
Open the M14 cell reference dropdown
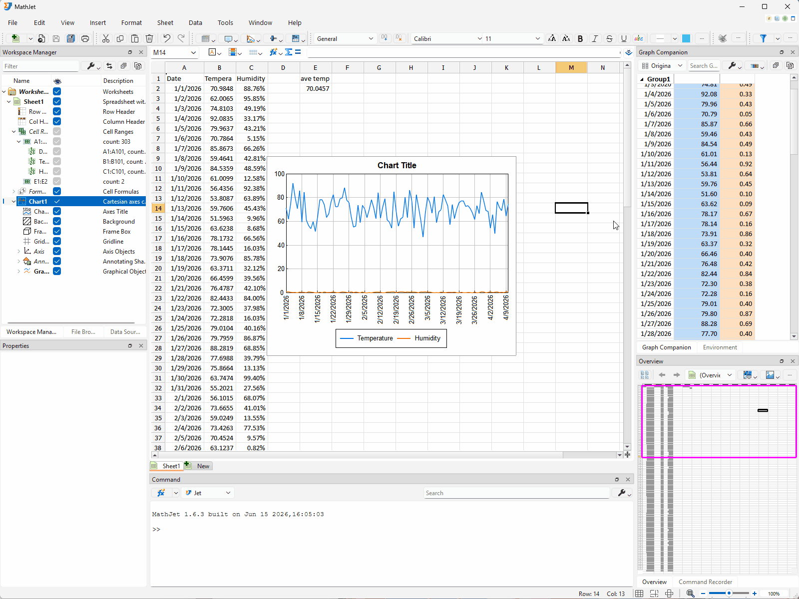pyautogui.click(x=193, y=52)
